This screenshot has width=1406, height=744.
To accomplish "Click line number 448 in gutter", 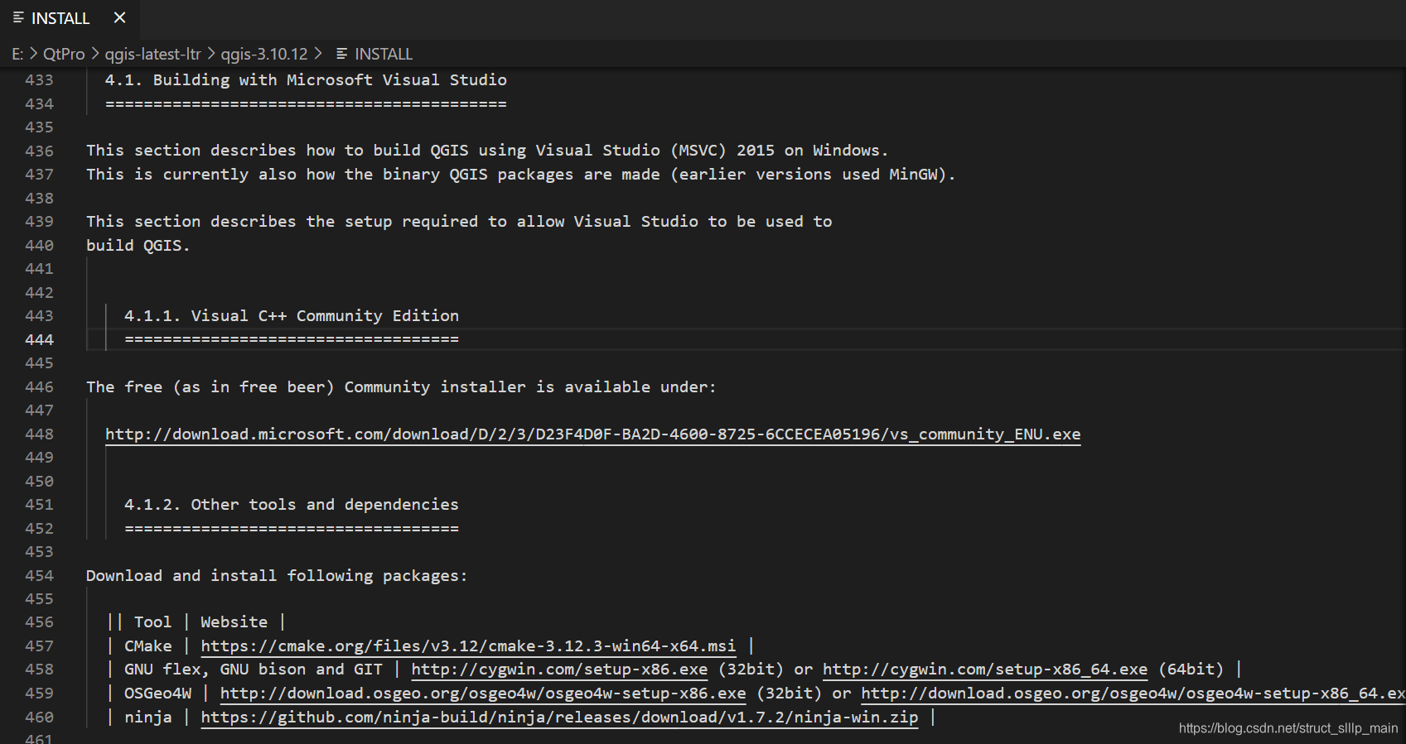I will [39, 434].
